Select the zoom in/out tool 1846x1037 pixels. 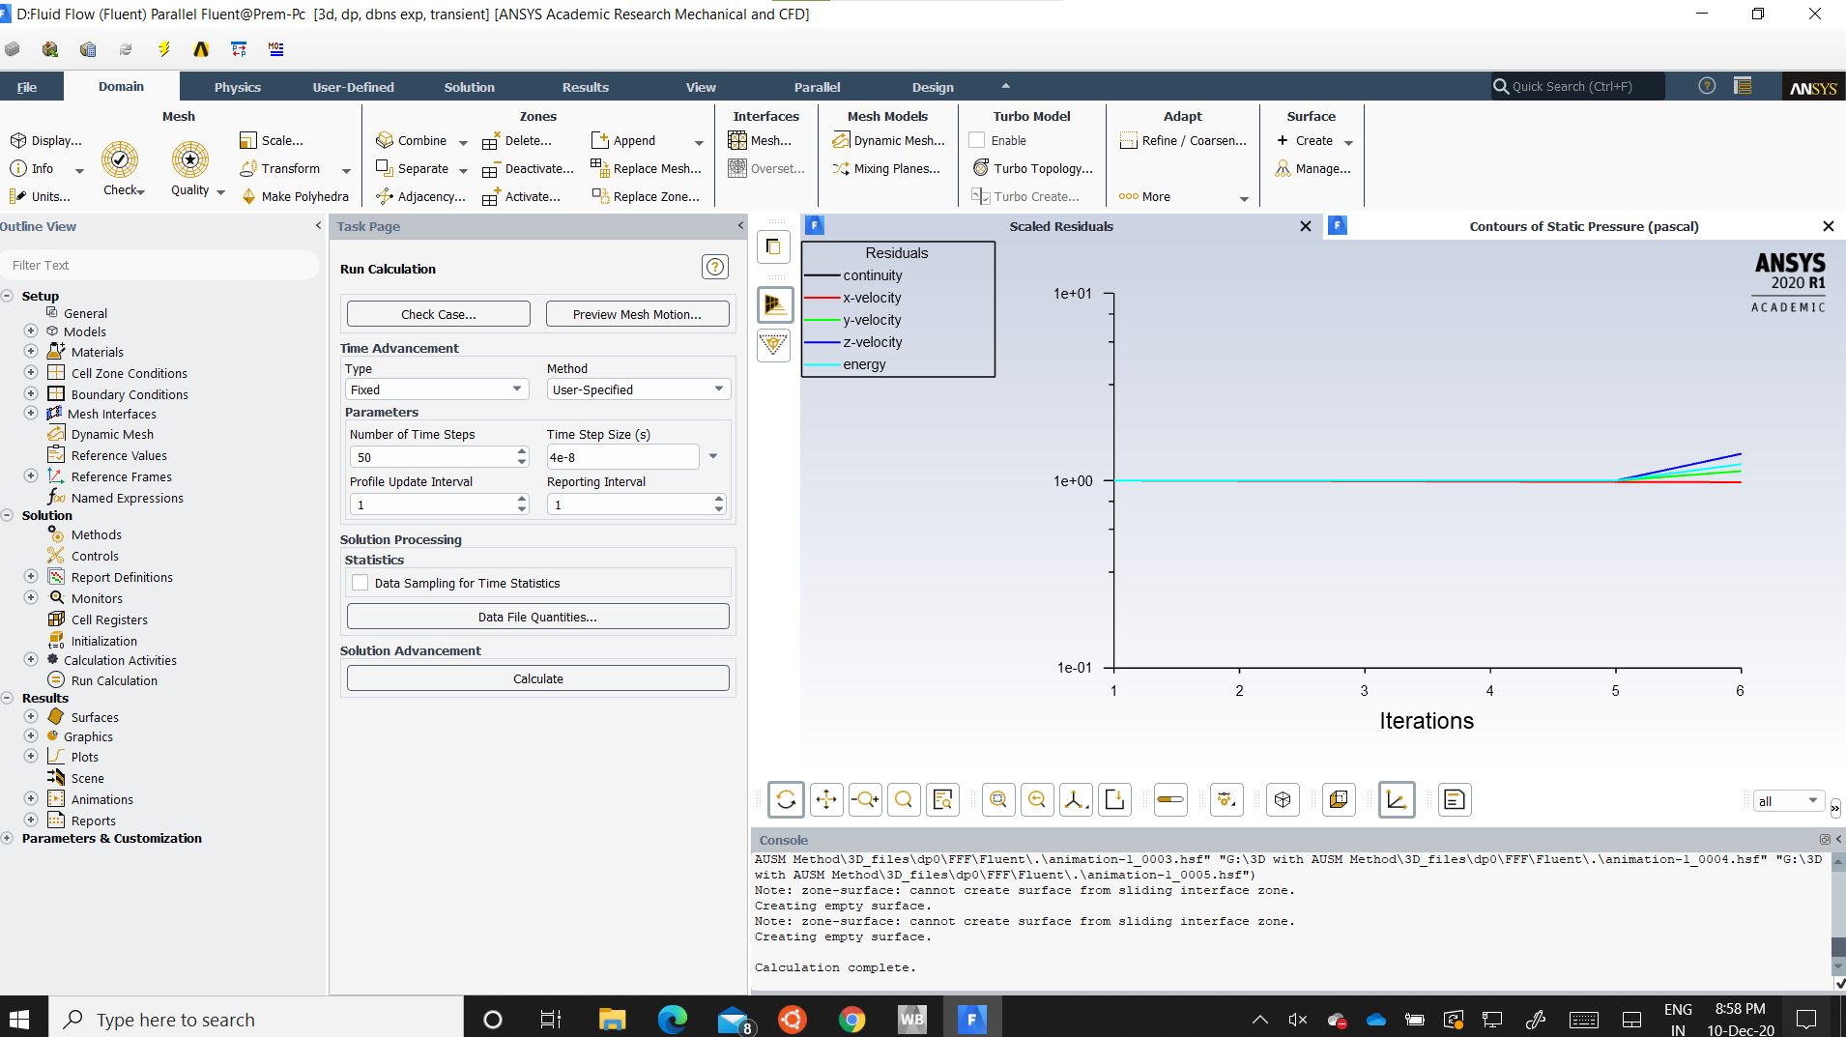click(865, 799)
